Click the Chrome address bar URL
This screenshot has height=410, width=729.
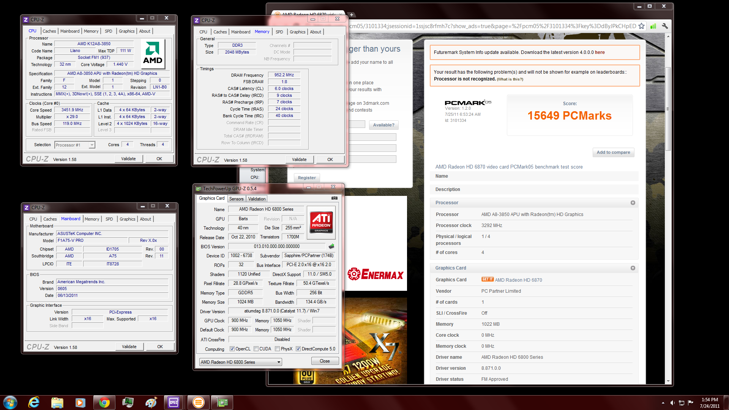tap(492, 26)
